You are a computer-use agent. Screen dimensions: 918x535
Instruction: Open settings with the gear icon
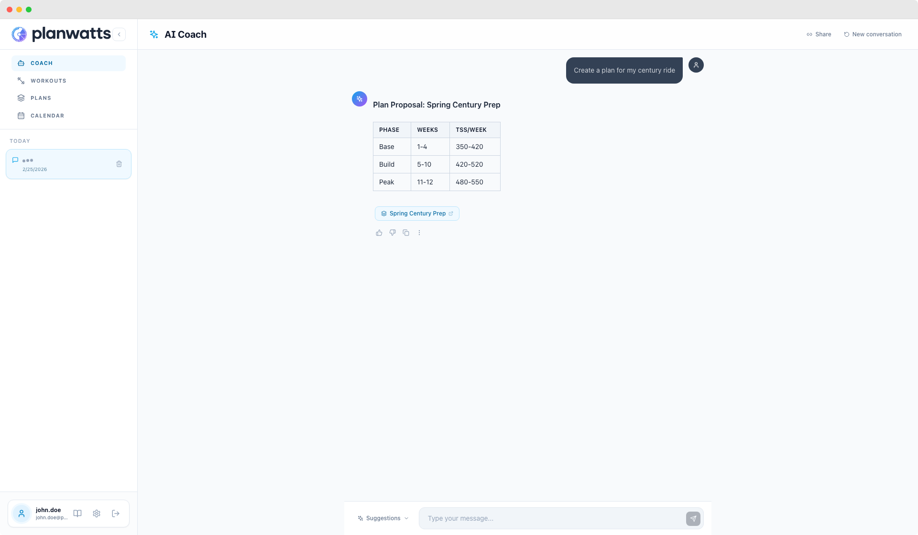97,514
